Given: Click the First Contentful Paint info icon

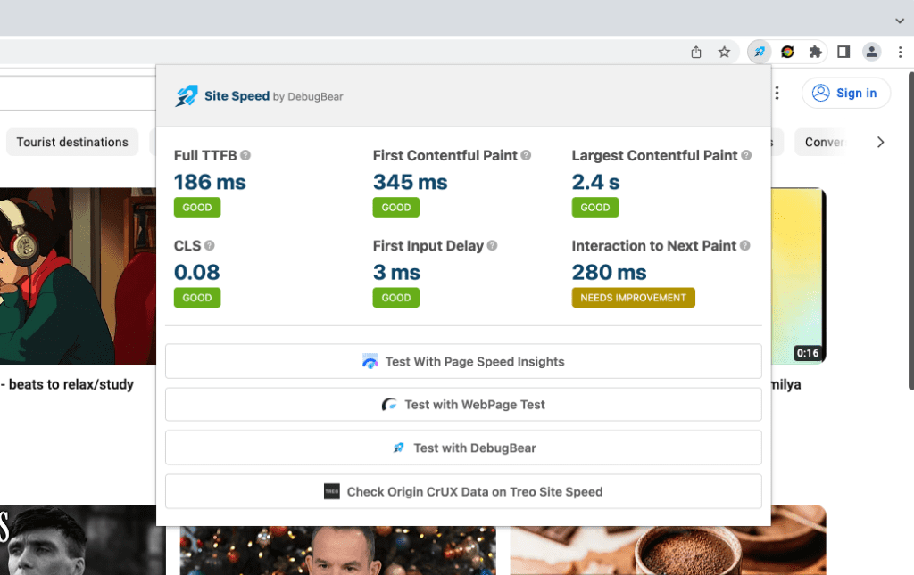Looking at the screenshot, I should point(525,155).
